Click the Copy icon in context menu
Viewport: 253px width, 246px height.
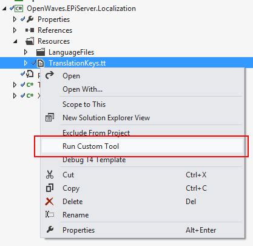[50, 188]
